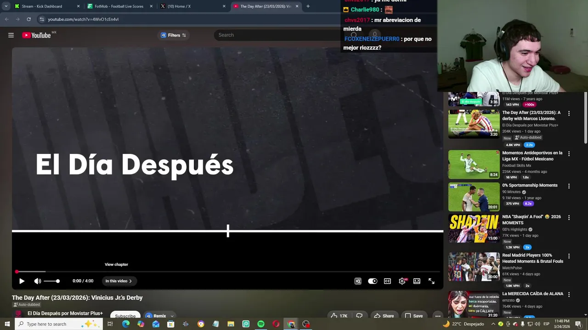Open Windows Start menu
The image size is (588, 330).
(x=7, y=324)
